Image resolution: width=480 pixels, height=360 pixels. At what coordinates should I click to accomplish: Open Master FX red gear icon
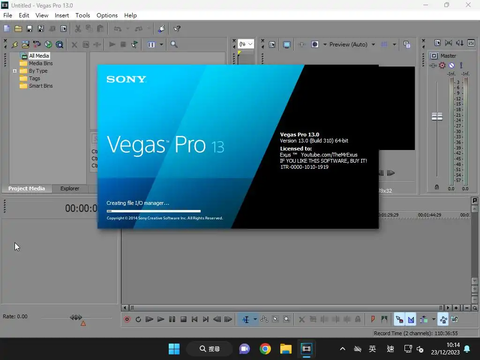click(x=442, y=65)
